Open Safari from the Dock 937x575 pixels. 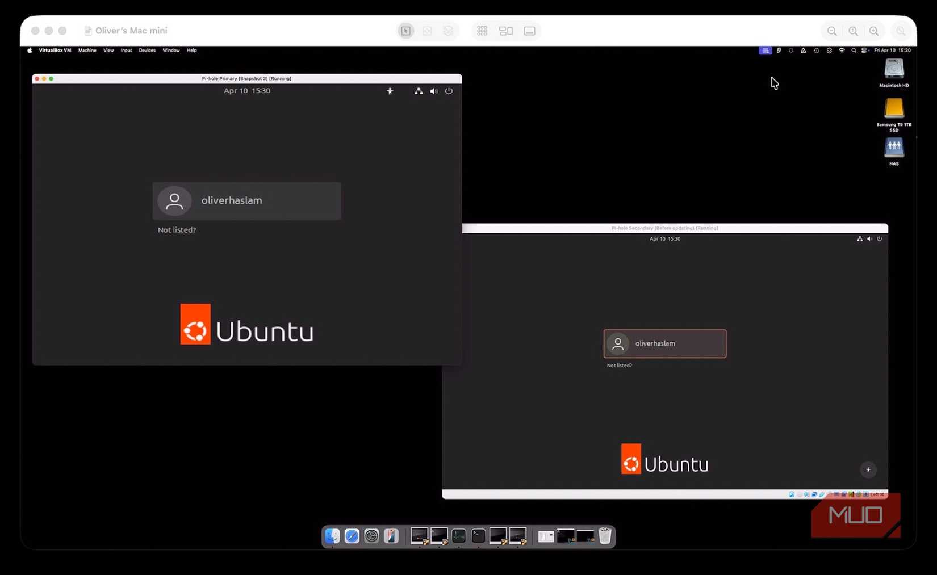[352, 536]
